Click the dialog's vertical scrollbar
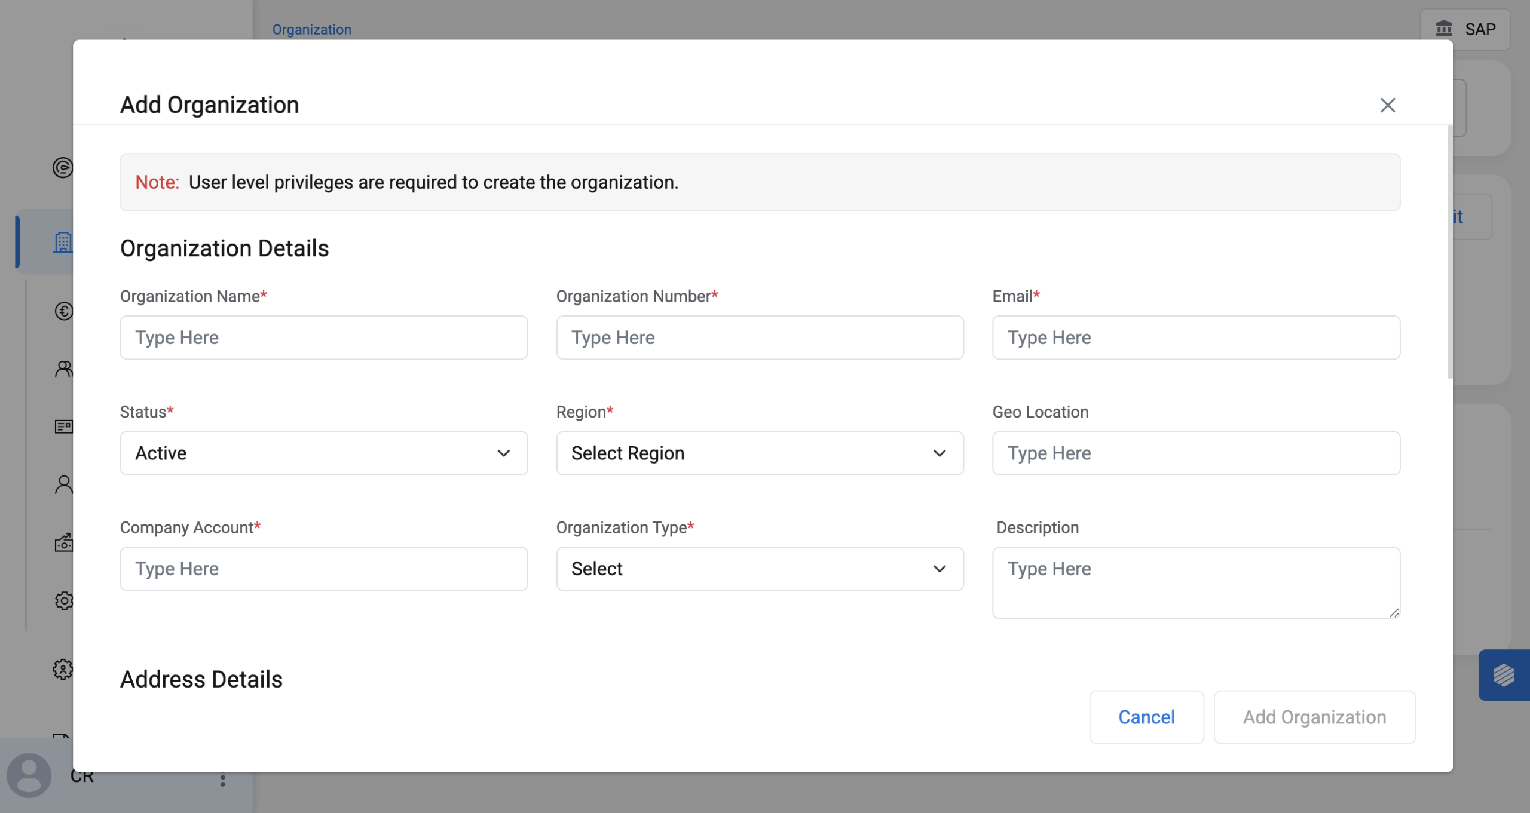Screen dimensions: 1530x813 pyautogui.click(x=1449, y=251)
